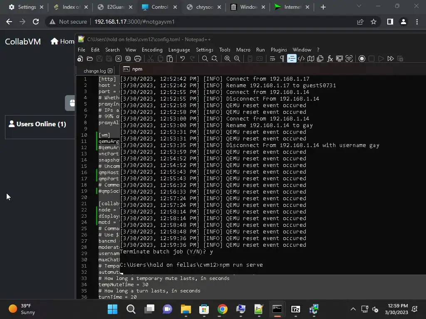Open 7-Zip from the taskbar
The width and height of the screenshot is (426, 319).
[296, 309]
